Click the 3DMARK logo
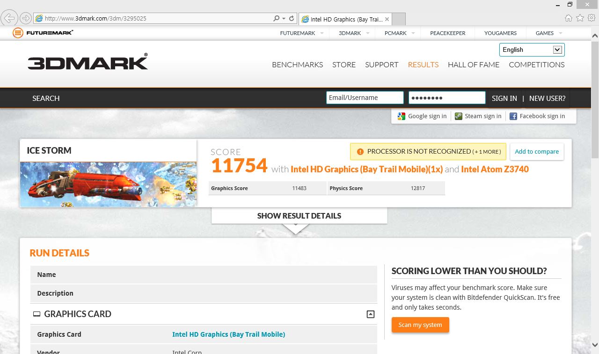This screenshot has height=354, width=599. pyautogui.click(x=88, y=62)
